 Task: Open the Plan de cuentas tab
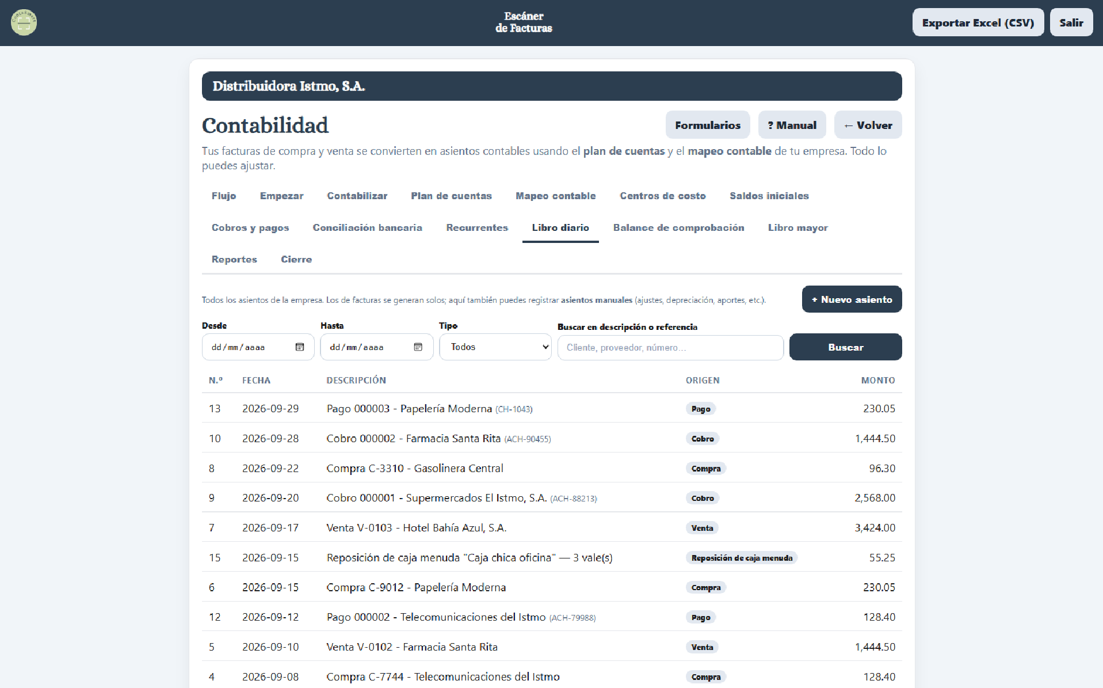[452, 196]
